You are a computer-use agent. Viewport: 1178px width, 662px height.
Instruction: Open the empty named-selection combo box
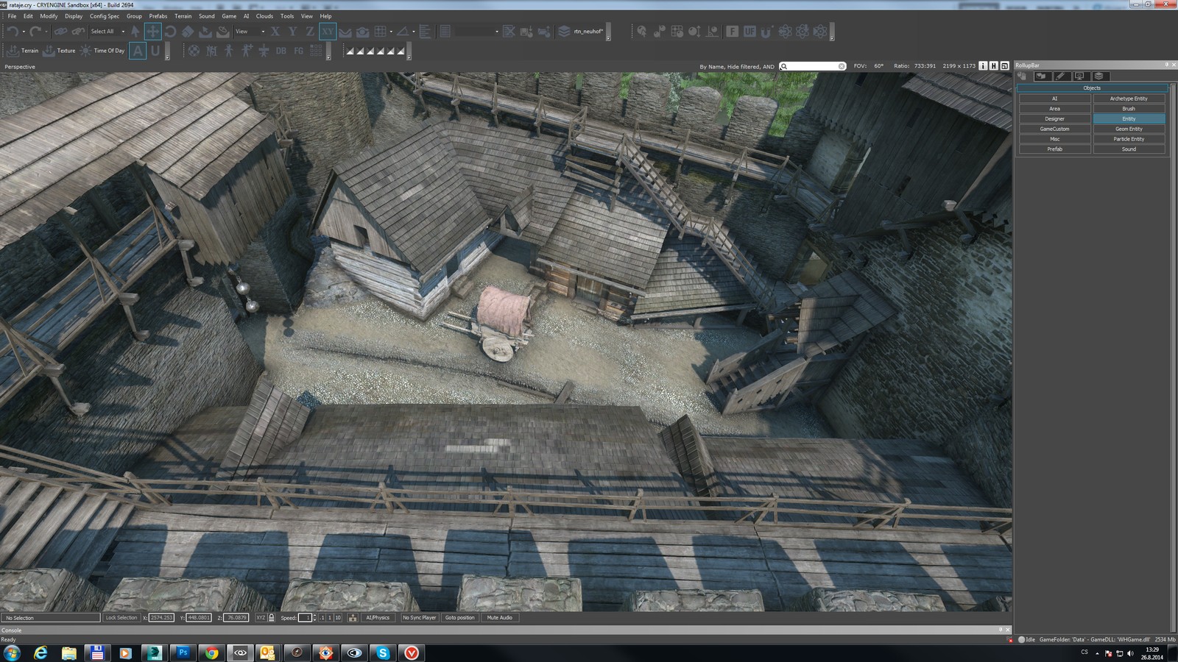[x=477, y=31]
